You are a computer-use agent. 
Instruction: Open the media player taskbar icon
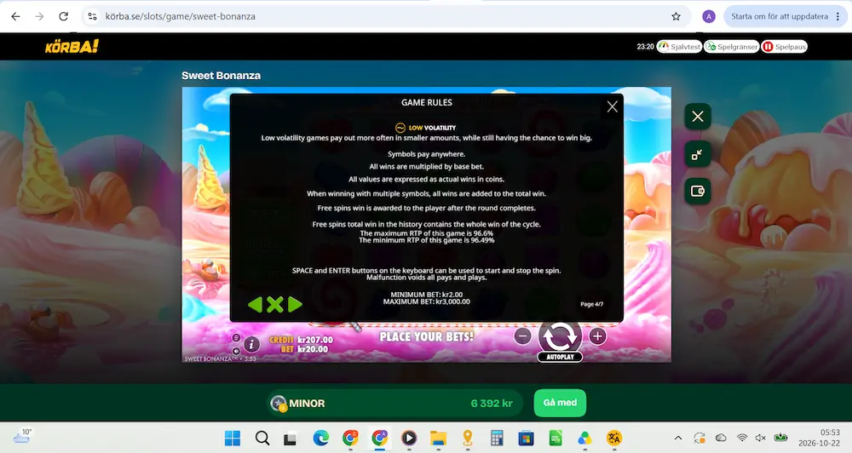pos(409,438)
